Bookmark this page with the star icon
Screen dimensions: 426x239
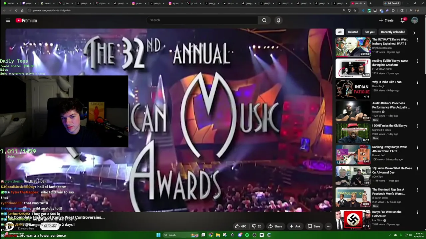355,10
